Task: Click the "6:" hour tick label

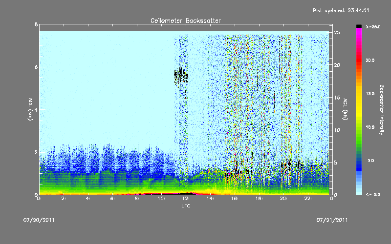Action: coord(113,199)
